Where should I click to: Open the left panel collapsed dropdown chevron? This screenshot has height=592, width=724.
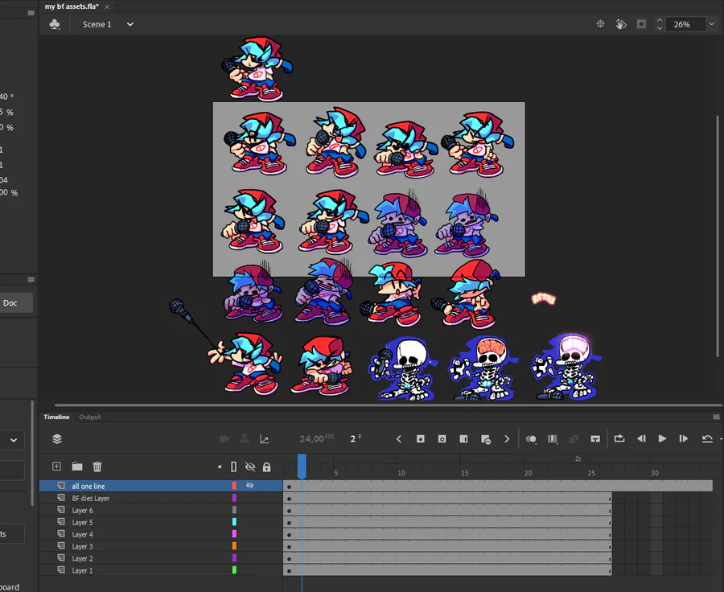click(14, 440)
